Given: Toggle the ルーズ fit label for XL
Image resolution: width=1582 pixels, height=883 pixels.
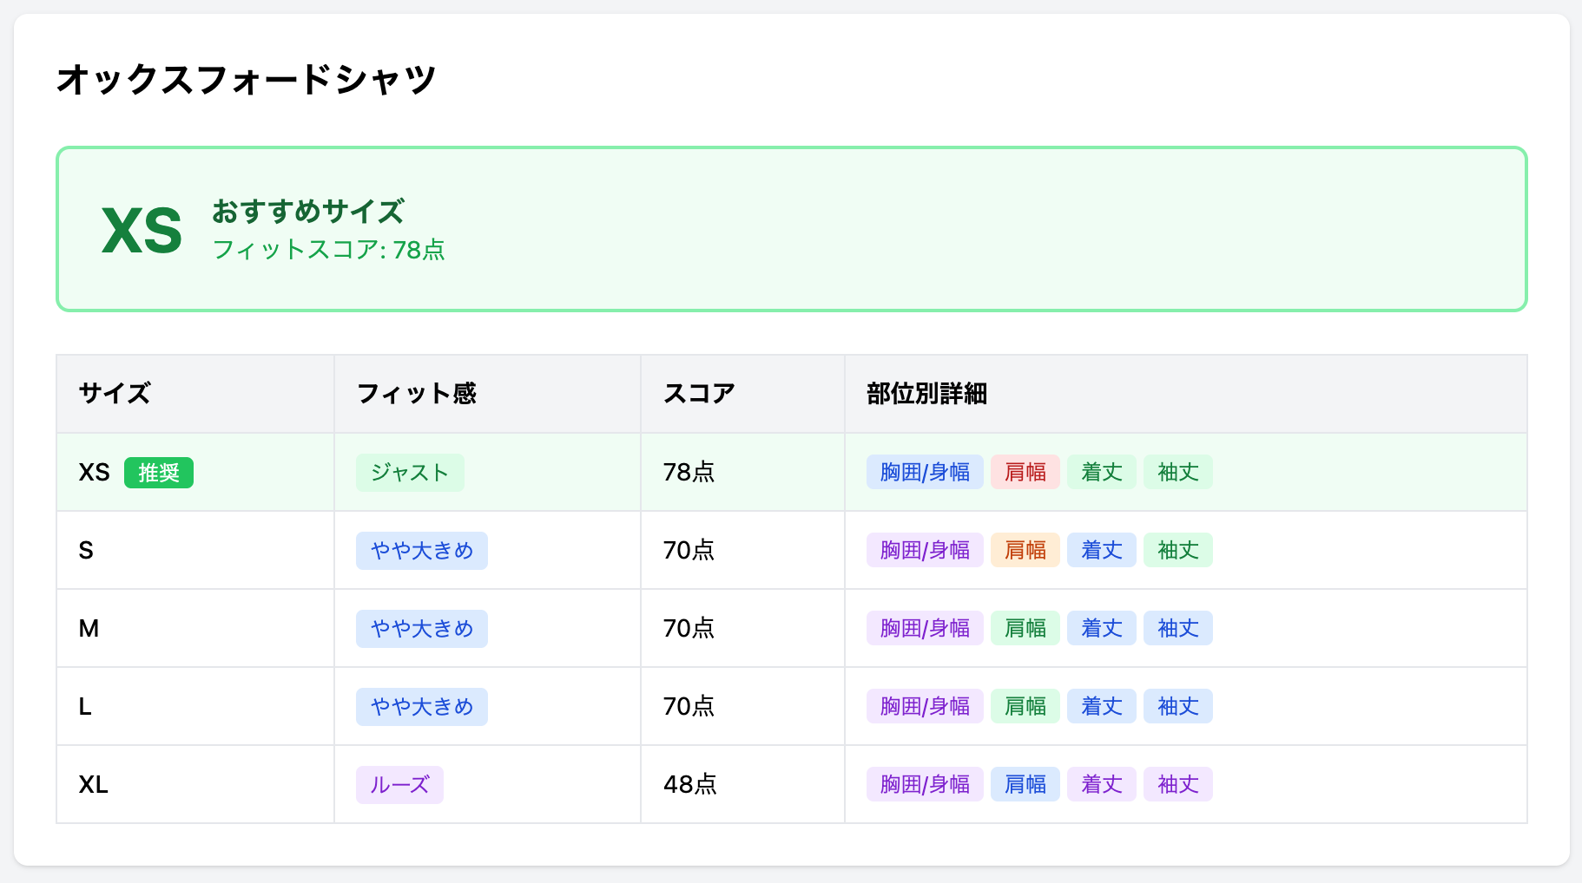Looking at the screenshot, I should [399, 783].
